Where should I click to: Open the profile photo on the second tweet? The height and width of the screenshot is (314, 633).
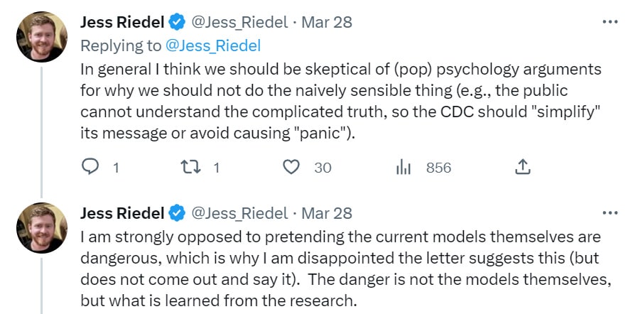click(x=42, y=228)
